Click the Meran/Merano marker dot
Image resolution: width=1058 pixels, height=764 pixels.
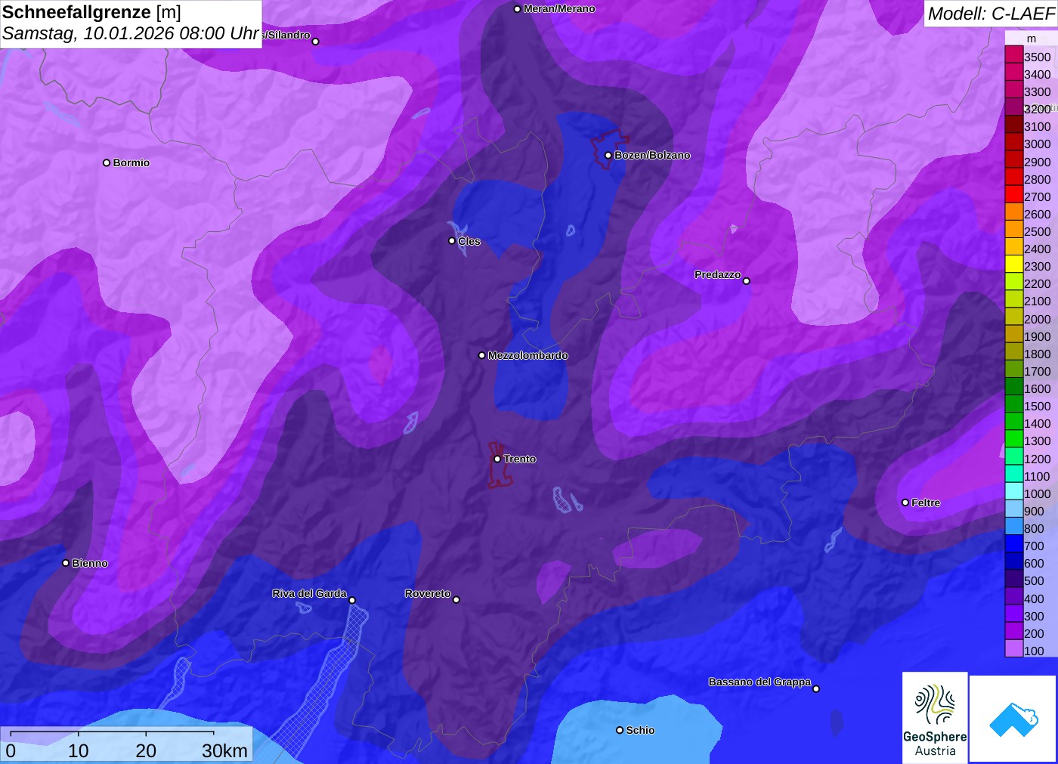point(517,9)
